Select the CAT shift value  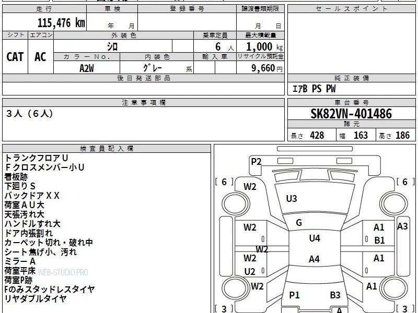(15, 57)
